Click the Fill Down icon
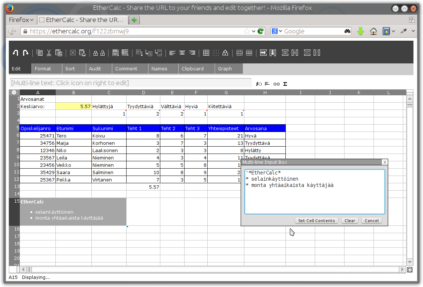Screen dimensions: 423x287 [116, 53]
